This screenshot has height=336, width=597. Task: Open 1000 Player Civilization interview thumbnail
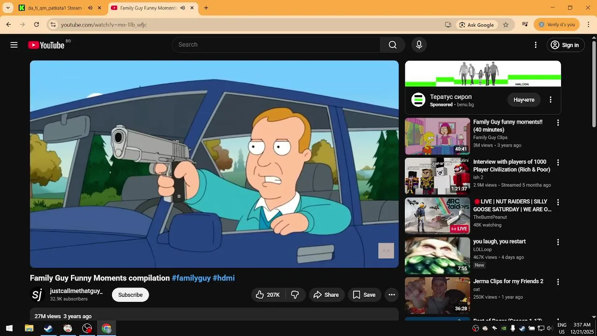tap(437, 176)
